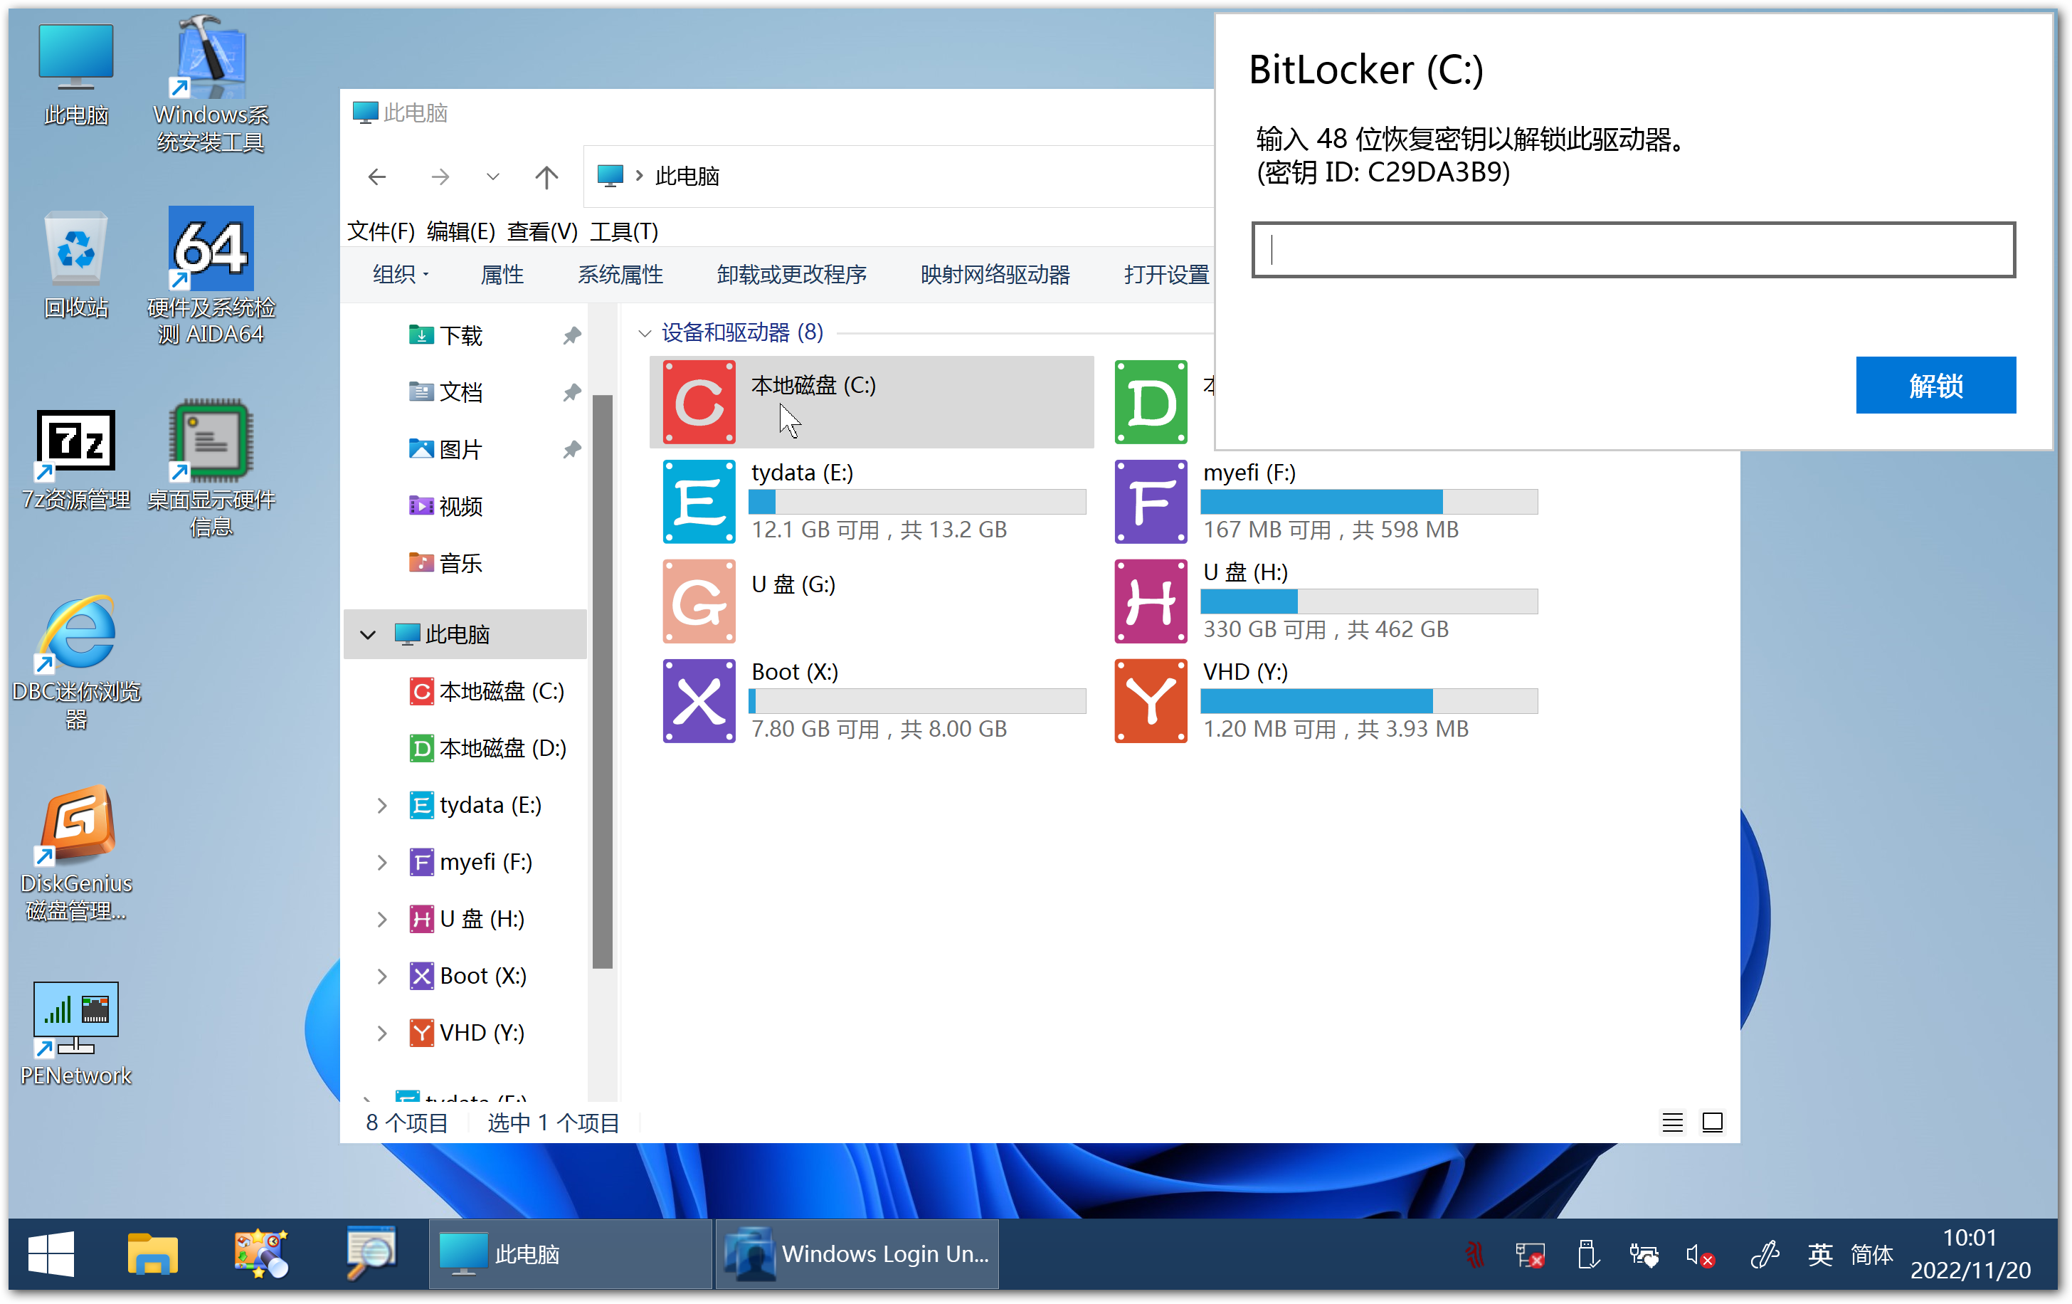Image resolution: width=2072 pixels, height=1304 pixels.
Task: Open the Windows Start button
Action: (x=51, y=1254)
